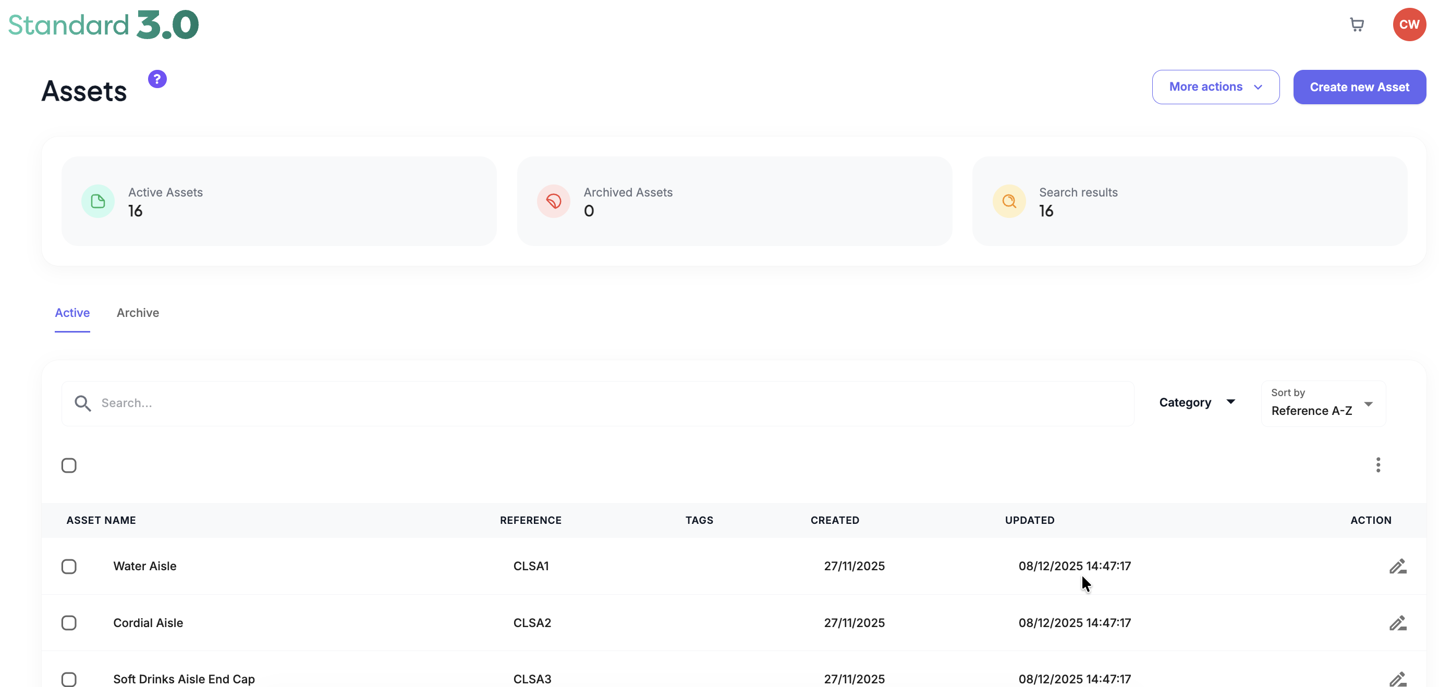Click the CLSA1 reference cell
Screen dimensions: 1439x687
531,566
